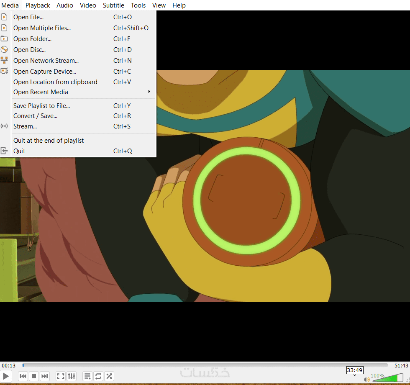Open the Audio menu

coord(64,5)
